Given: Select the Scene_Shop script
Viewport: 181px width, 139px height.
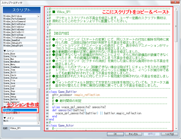Looking at the screenshot, I should pos(20,91).
